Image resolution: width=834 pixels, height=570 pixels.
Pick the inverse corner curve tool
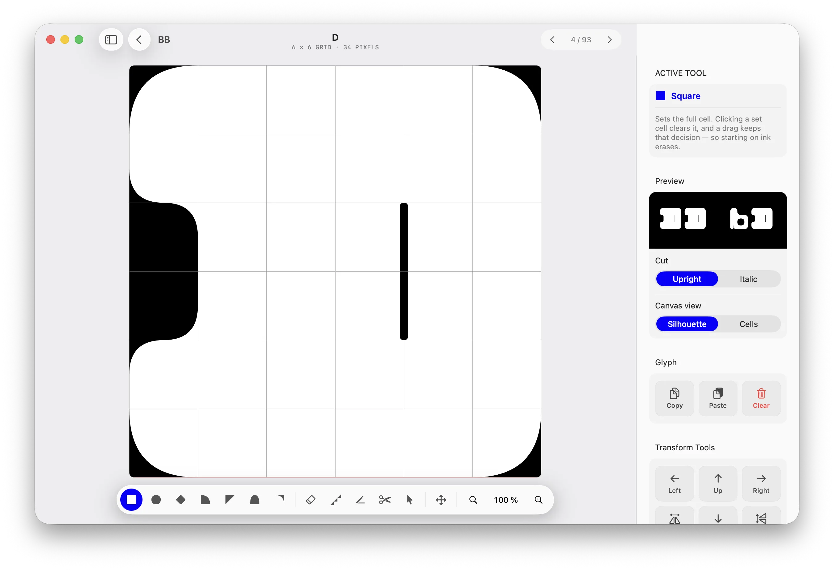tap(280, 500)
